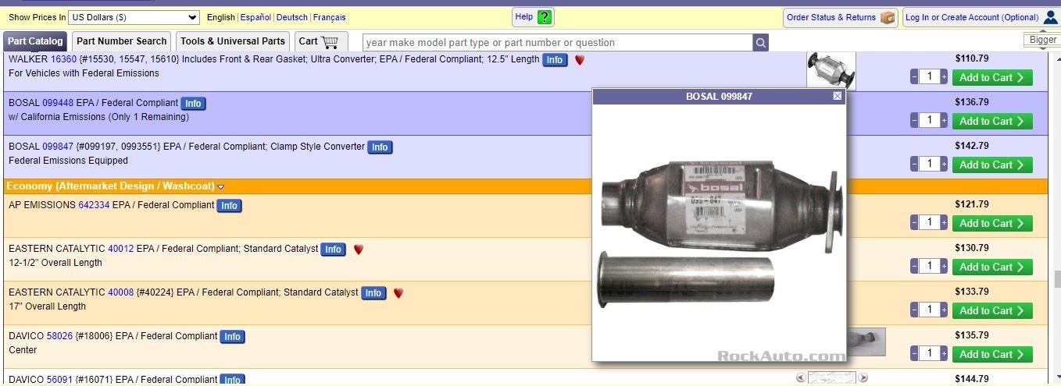
Task: Click the Bigger button
Action: coord(1042,40)
